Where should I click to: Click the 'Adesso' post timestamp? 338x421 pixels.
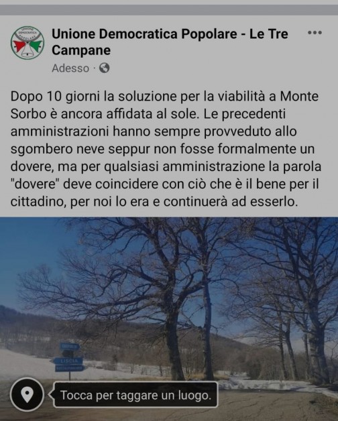point(70,68)
